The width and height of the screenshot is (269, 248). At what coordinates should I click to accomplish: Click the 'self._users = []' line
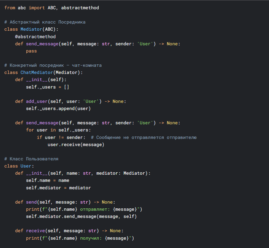coord(48,87)
